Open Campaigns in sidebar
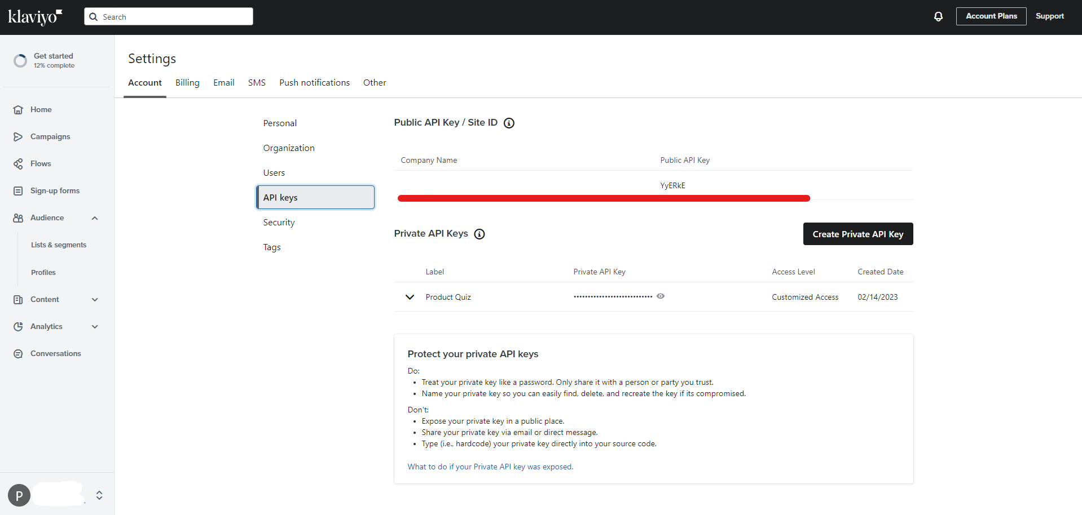The image size is (1082, 515). 50,137
